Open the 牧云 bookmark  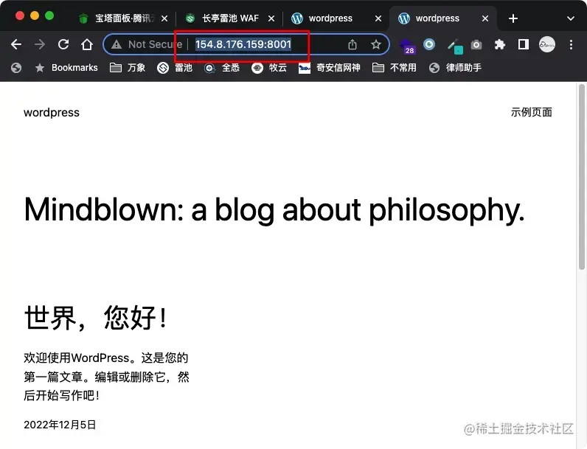point(268,68)
